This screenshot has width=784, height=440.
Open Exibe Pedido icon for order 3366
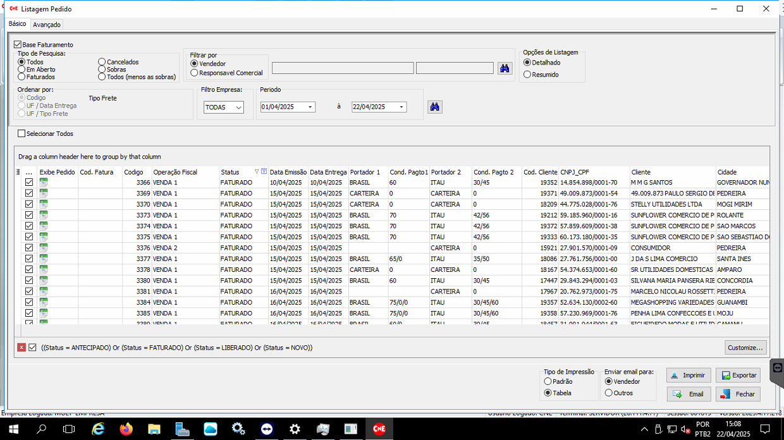44,183
